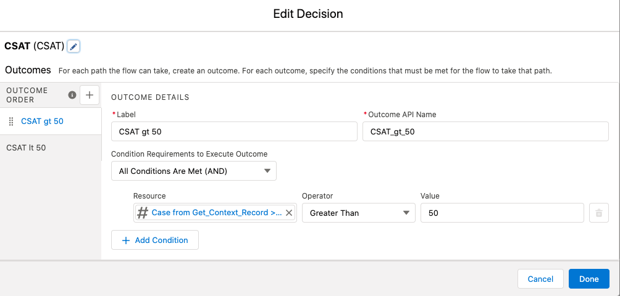This screenshot has height=296, width=620.
Task: Select the CSAT gt 50 outcome
Action: tap(42, 121)
